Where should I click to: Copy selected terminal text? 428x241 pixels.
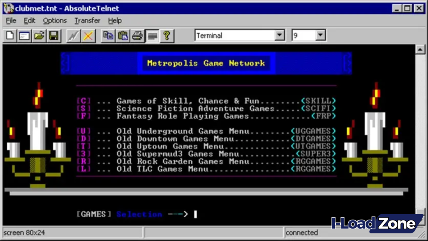tap(108, 36)
